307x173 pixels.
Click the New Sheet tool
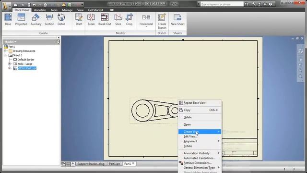(x=177, y=19)
